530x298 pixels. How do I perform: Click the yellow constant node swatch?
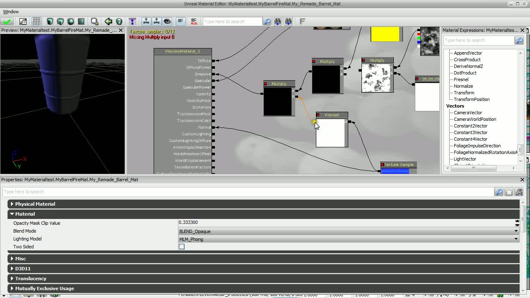click(x=385, y=34)
